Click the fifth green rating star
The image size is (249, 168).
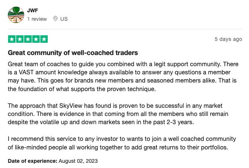pos(44,39)
